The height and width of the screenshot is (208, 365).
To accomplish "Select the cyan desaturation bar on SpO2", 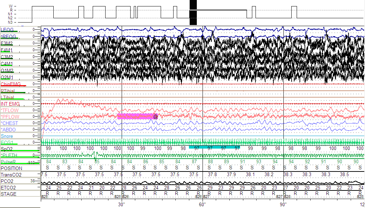I will tap(214, 147).
